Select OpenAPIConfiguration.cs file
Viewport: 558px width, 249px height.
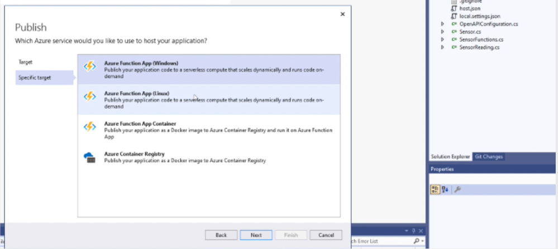(489, 24)
